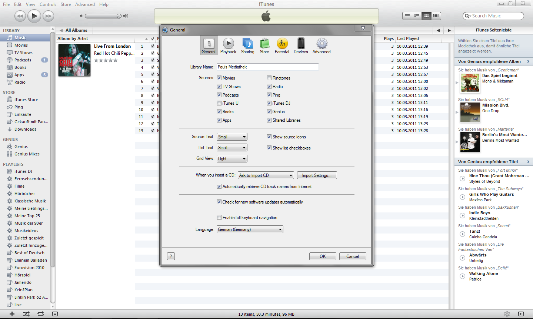Open the Edit menu
This screenshot has width=533, height=319.
pos(18,4)
